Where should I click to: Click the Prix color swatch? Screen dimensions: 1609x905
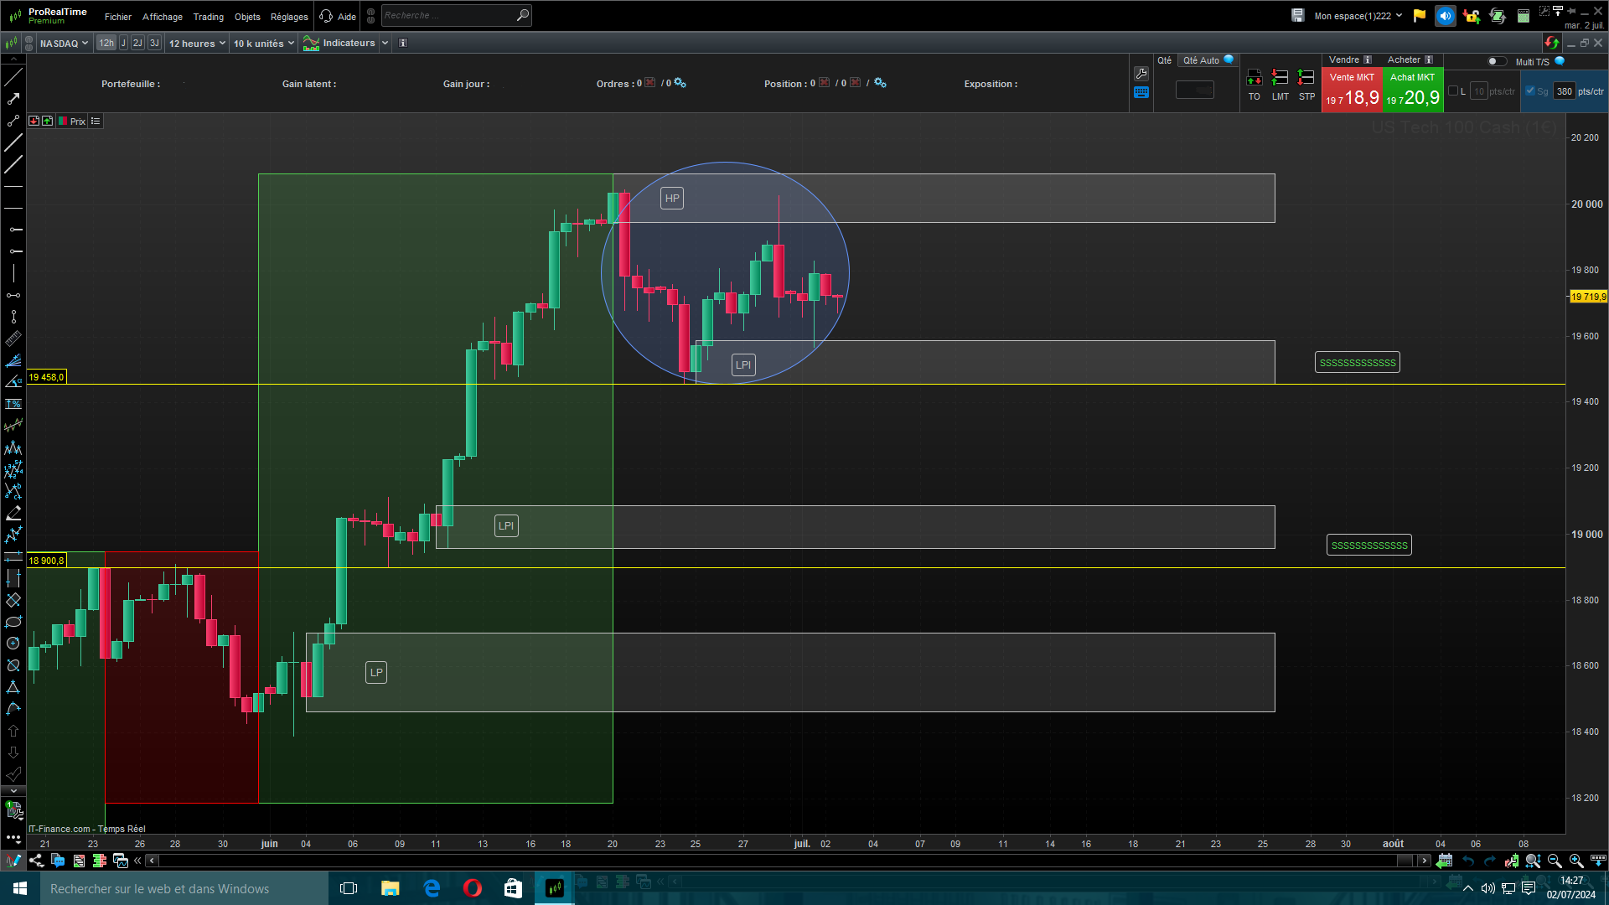63,122
